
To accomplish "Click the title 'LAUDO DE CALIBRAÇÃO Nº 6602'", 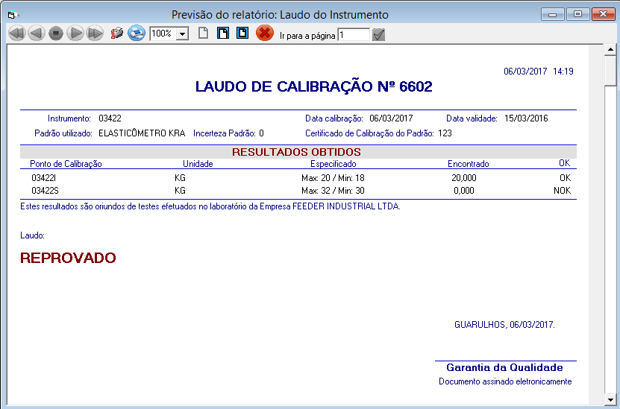I will pos(314,86).
